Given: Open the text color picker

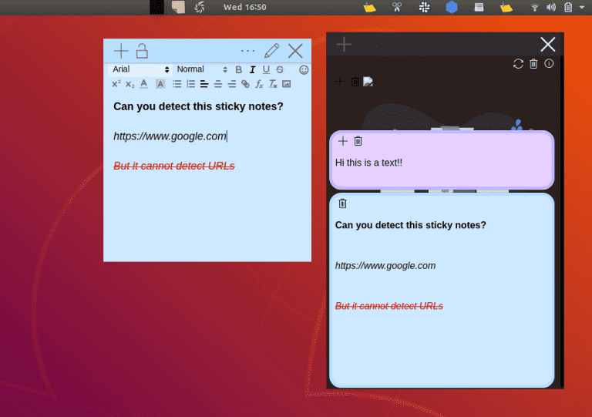Looking at the screenshot, I should (144, 84).
